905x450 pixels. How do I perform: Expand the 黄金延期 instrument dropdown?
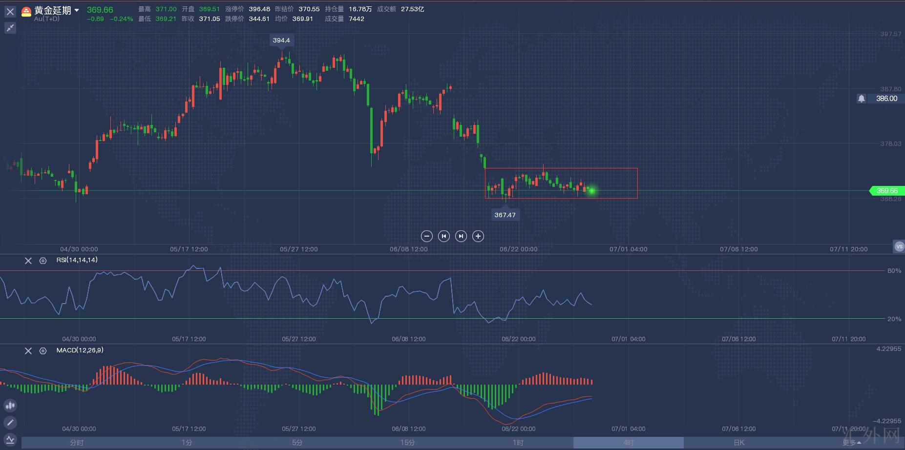click(x=77, y=10)
